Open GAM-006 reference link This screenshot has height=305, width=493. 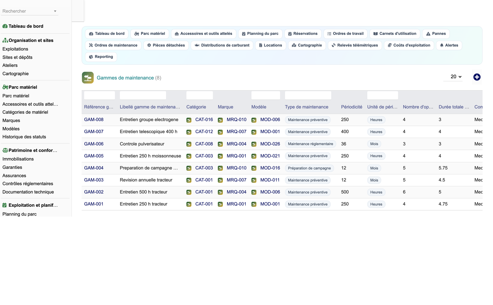94,144
